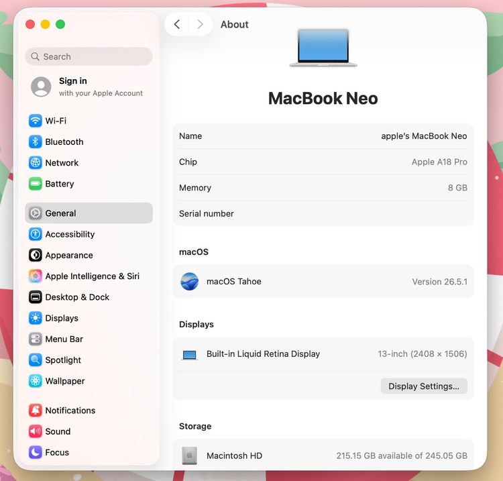Image resolution: width=503 pixels, height=481 pixels.
Task: Select the General gear icon
Action: [36, 213]
